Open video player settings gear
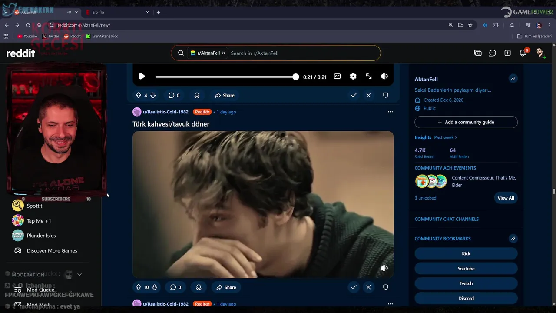556x313 pixels. pos(353,77)
